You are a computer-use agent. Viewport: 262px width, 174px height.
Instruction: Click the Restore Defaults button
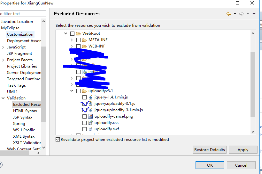point(210,150)
